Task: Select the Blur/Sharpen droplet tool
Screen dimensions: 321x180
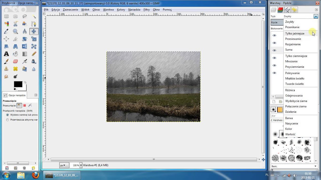Action: (x=34, y=69)
